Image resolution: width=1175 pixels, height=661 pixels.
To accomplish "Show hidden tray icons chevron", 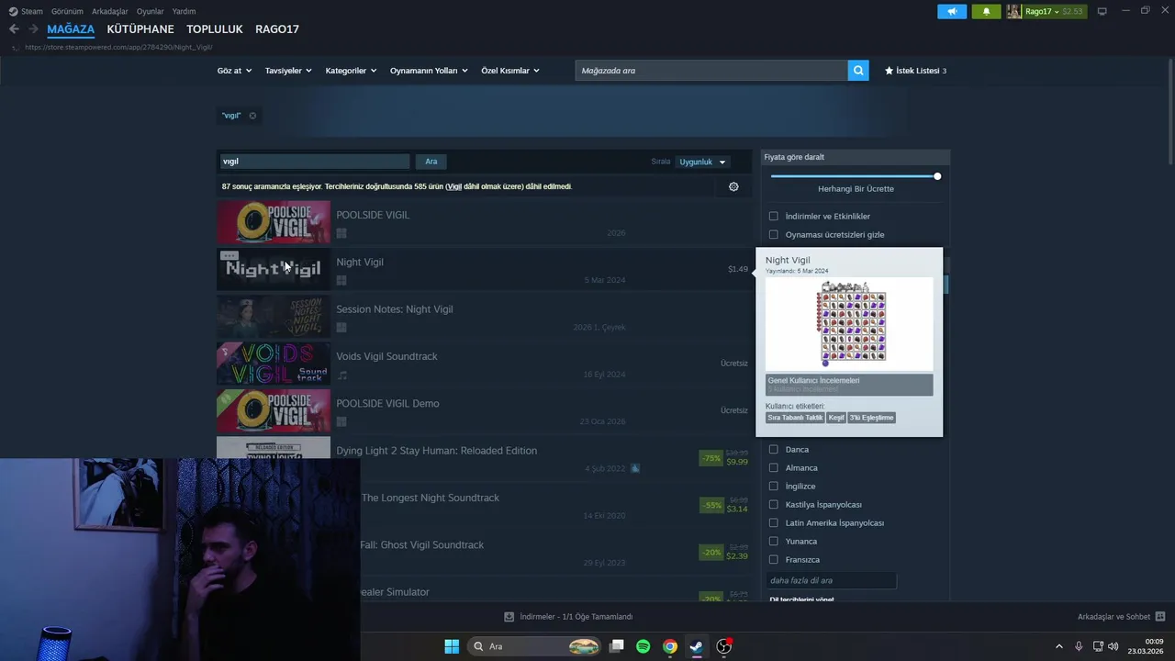I will tap(1058, 646).
